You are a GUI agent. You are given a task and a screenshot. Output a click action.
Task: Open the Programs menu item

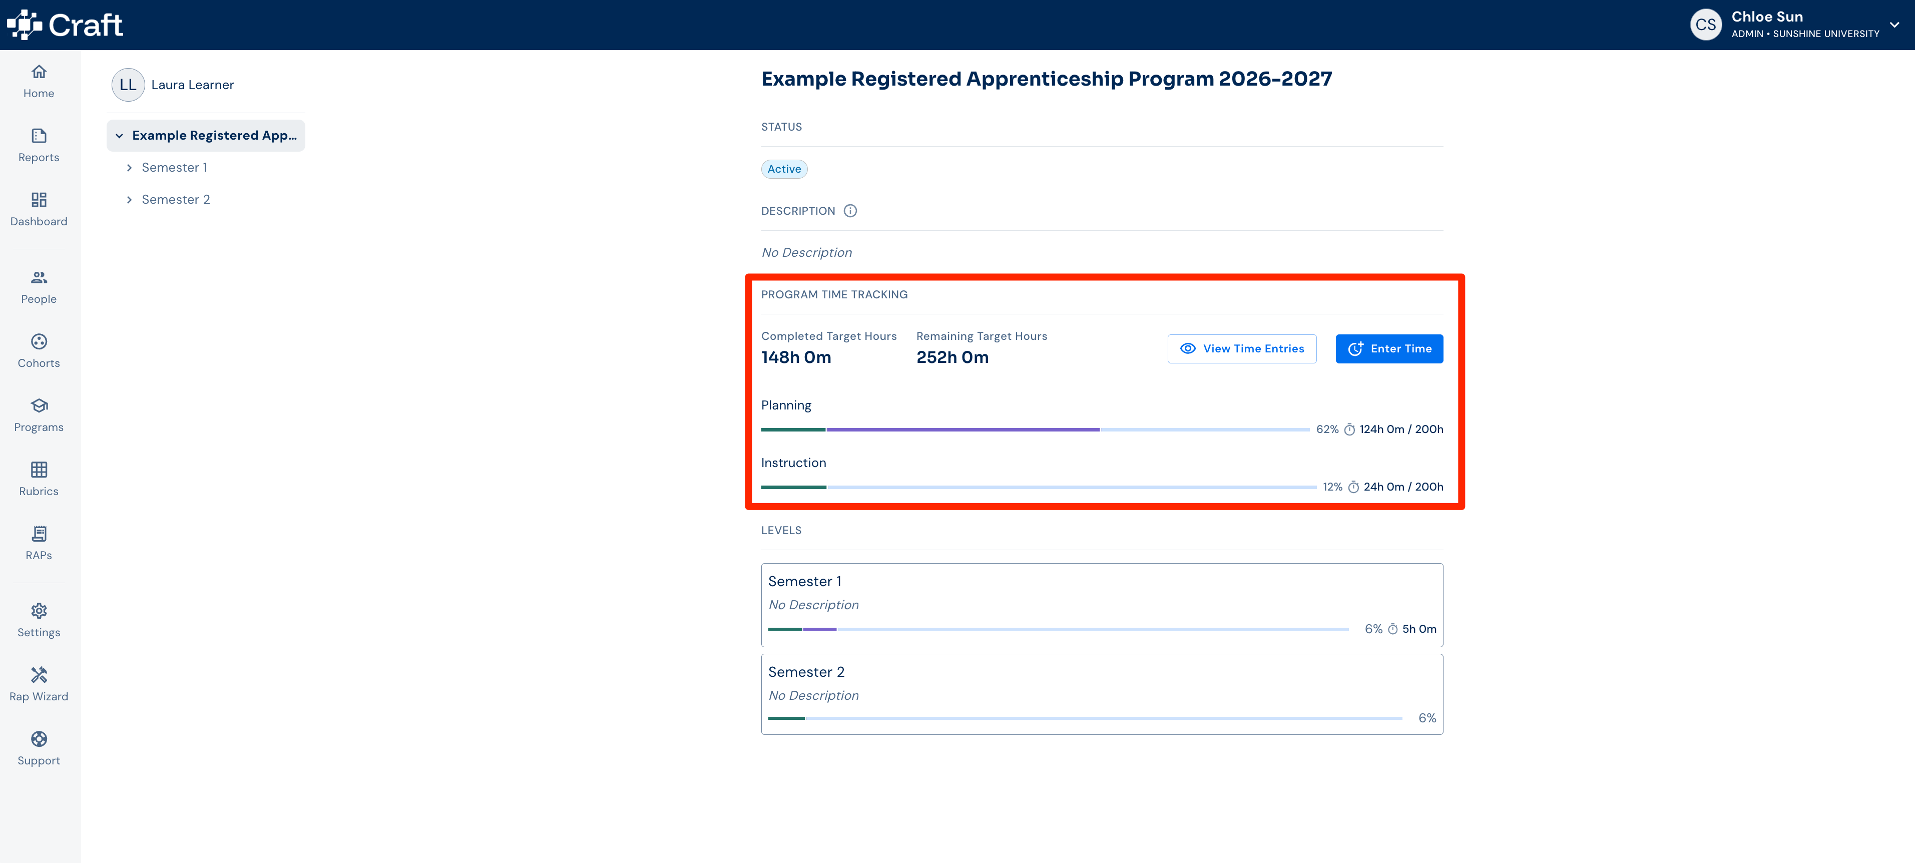coord(39,415)
